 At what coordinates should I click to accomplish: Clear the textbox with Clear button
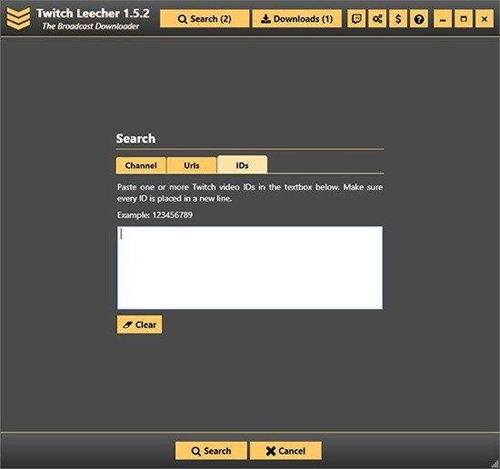[139, 324]
